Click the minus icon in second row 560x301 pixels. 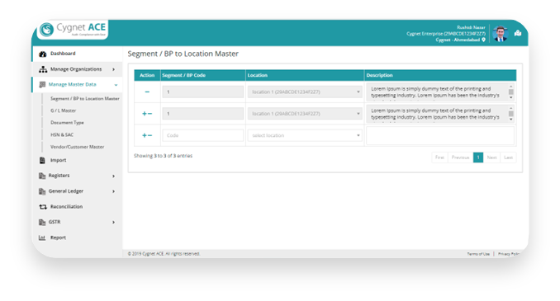click(x=150, y=114)
